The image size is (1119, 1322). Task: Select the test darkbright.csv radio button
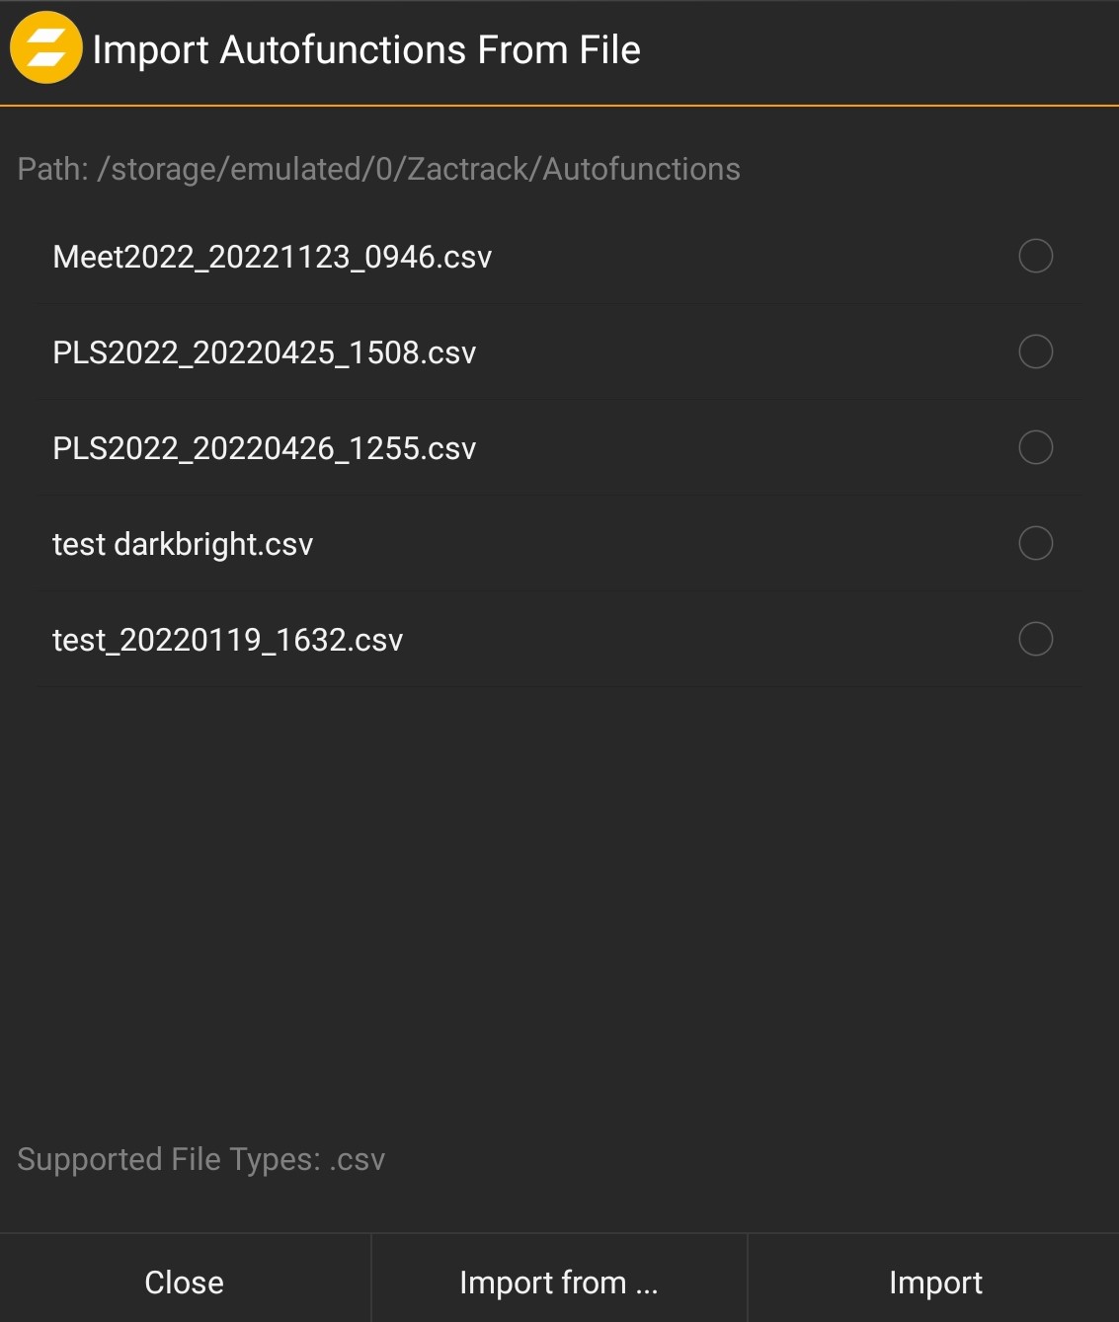pyautogui.click(x=1035, y=543)
